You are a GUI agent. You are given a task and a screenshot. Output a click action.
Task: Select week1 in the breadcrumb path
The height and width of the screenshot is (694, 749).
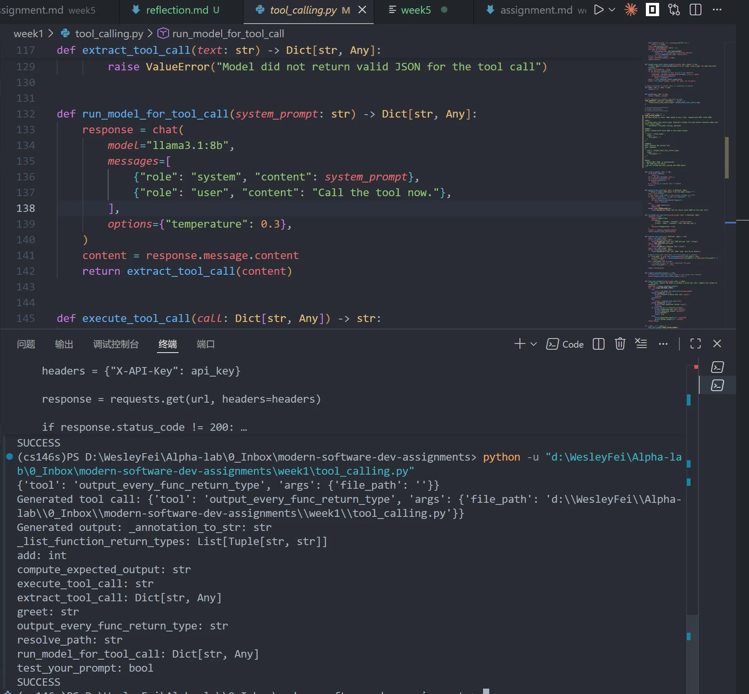28,34
